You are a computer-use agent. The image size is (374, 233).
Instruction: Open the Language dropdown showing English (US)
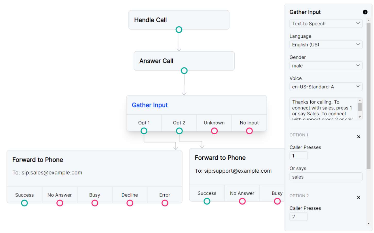326,44
